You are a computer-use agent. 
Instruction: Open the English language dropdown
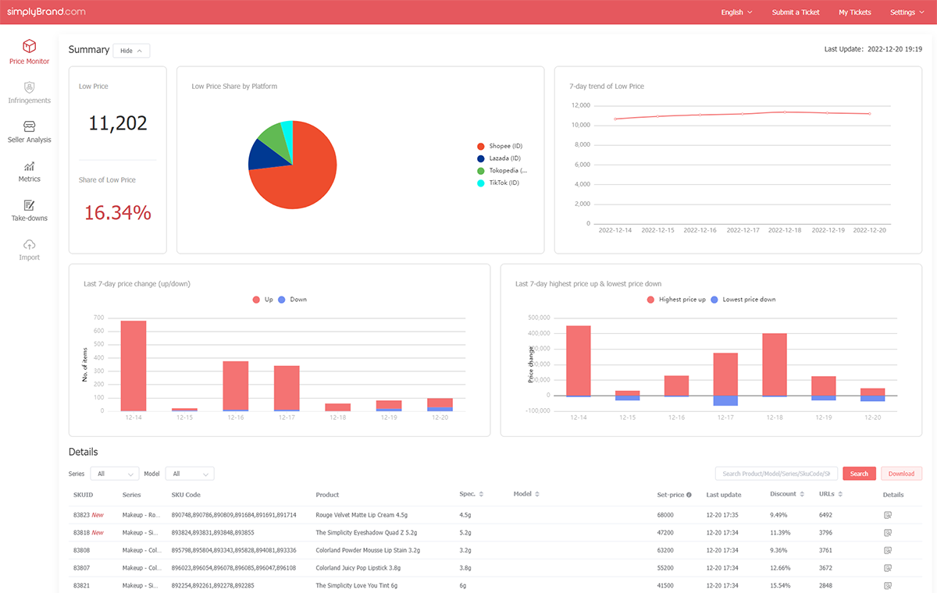pyautogui.click(x=736, y=12)
